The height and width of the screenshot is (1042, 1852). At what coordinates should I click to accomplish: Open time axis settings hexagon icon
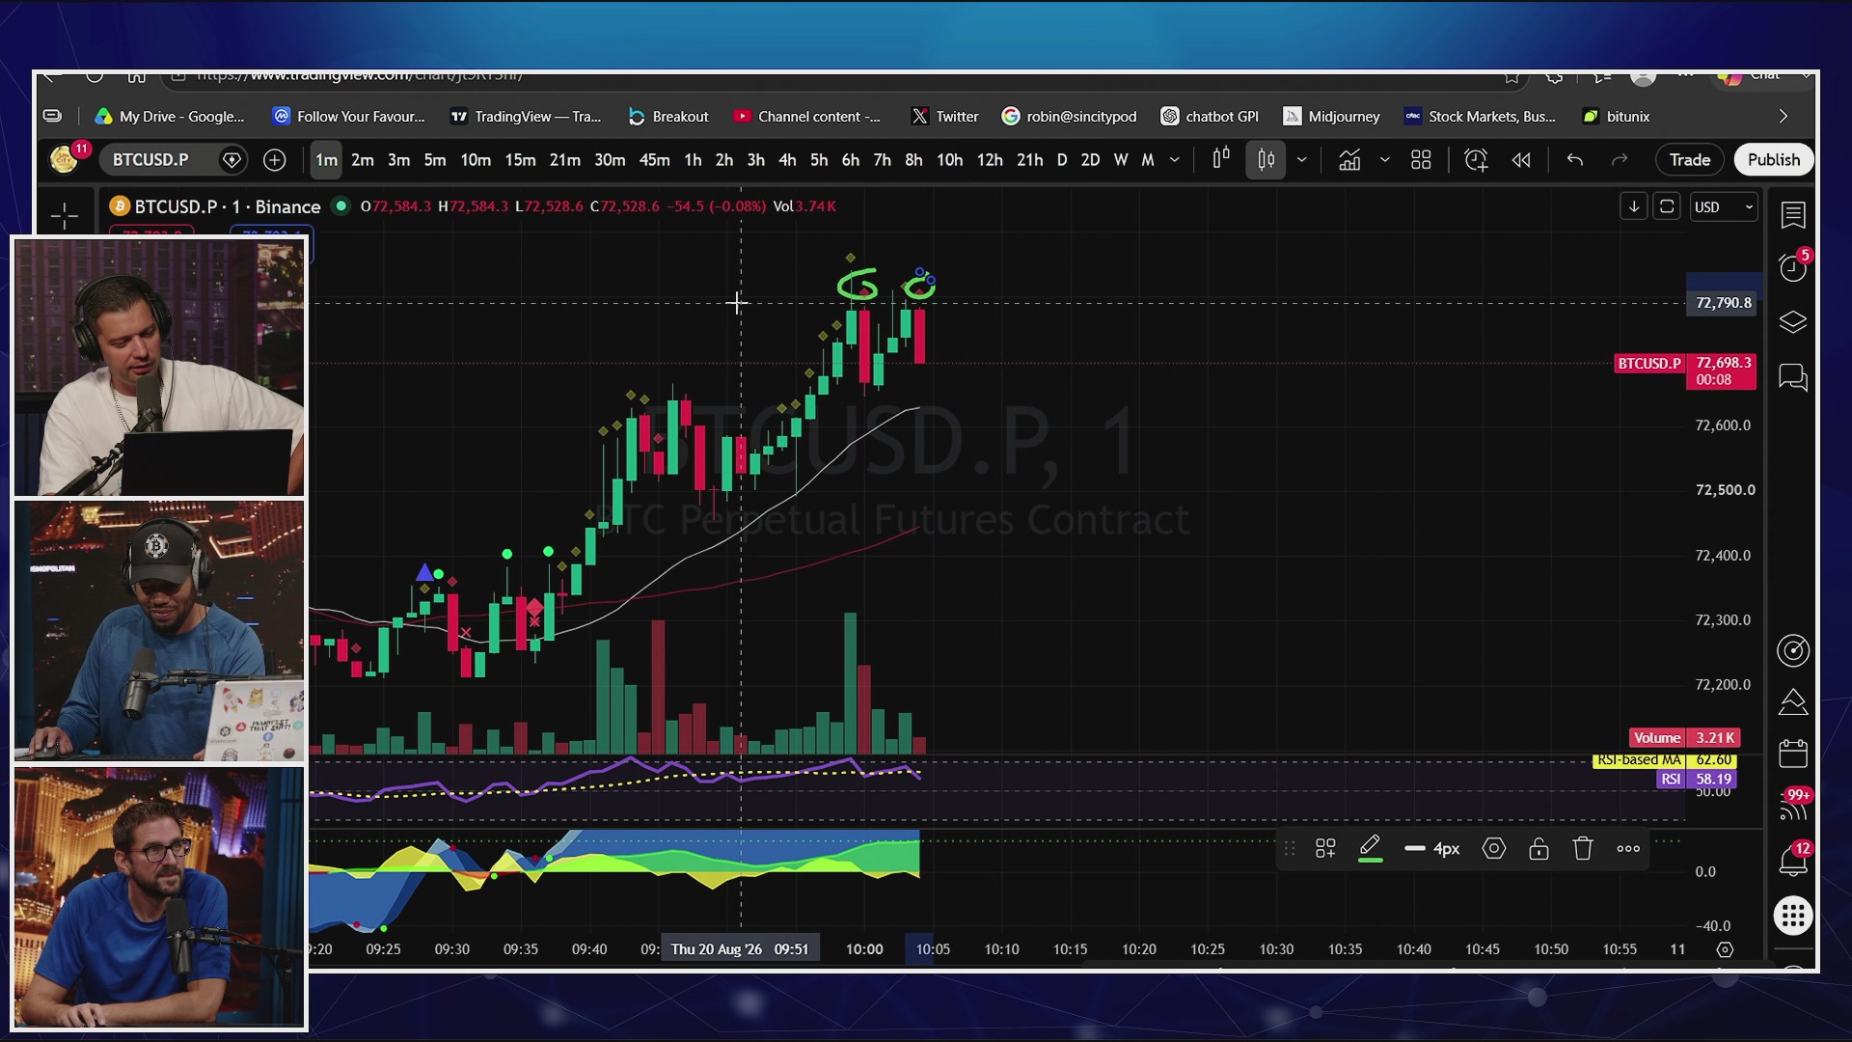[1725, 950]
